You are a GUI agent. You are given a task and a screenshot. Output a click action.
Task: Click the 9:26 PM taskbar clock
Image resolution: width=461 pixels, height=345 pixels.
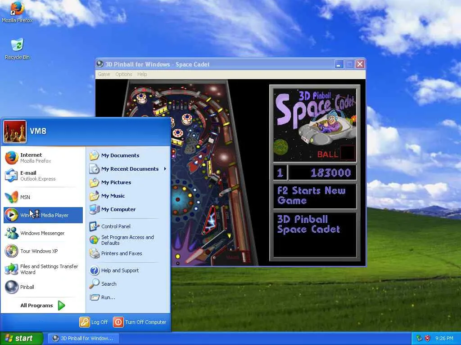(444, 339)
